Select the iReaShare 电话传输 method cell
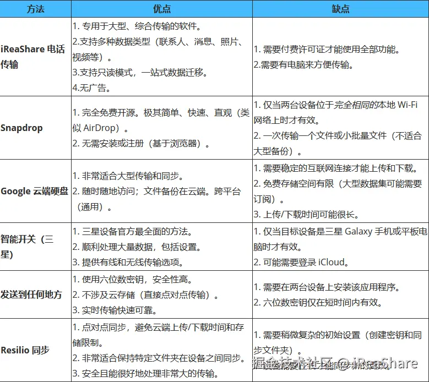 (x=36, y=57)
